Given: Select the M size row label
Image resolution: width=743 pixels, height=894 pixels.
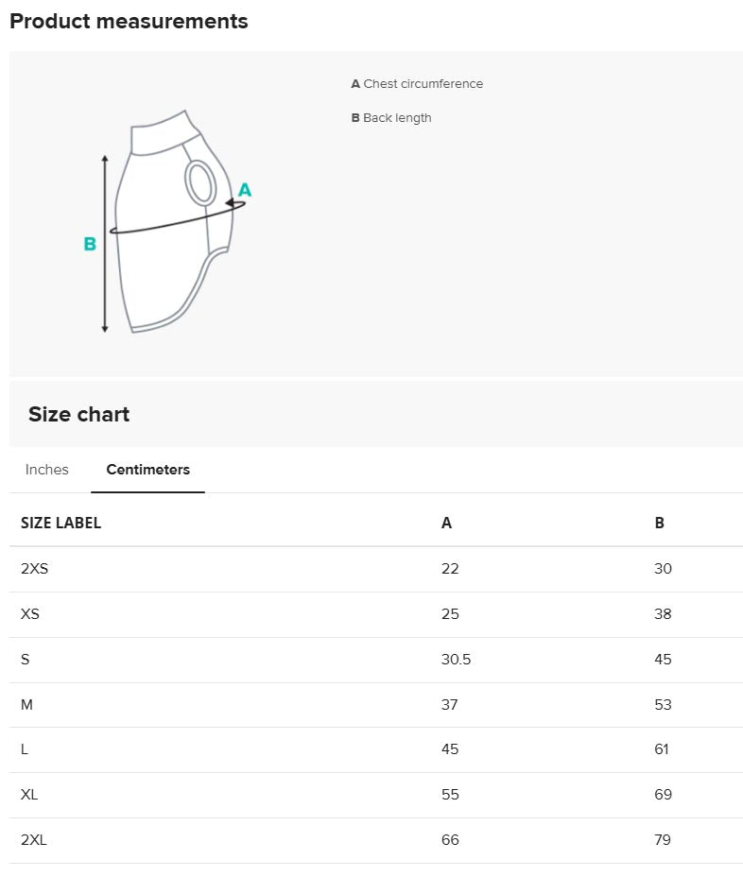Looking at the screenshot, I should (x=27, y=704).
